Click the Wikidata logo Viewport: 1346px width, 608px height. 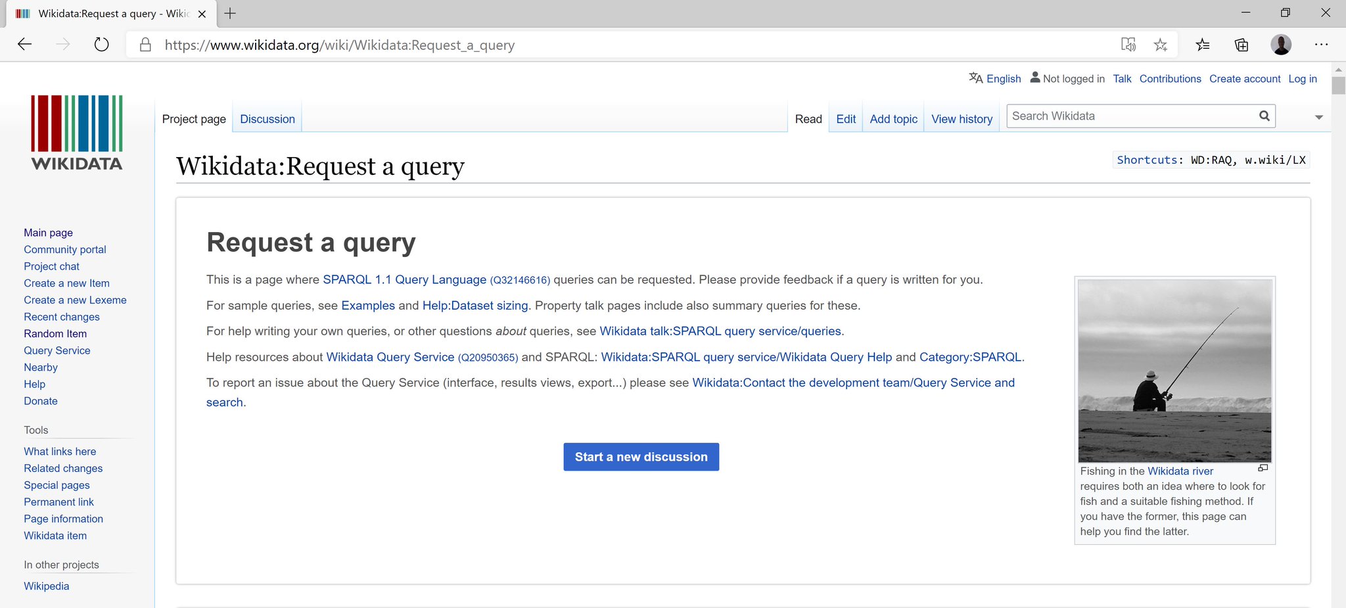77,133
